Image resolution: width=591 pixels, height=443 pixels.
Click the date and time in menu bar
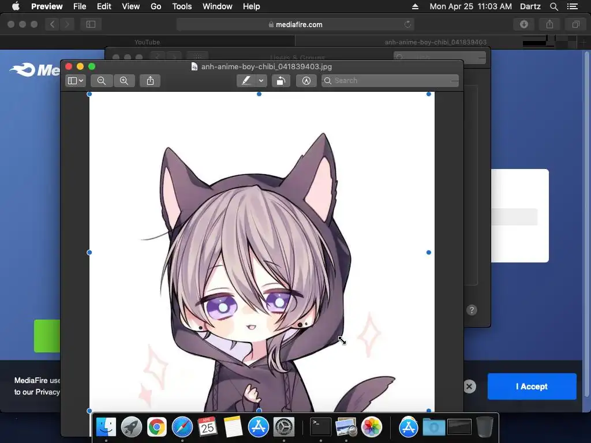471,6
